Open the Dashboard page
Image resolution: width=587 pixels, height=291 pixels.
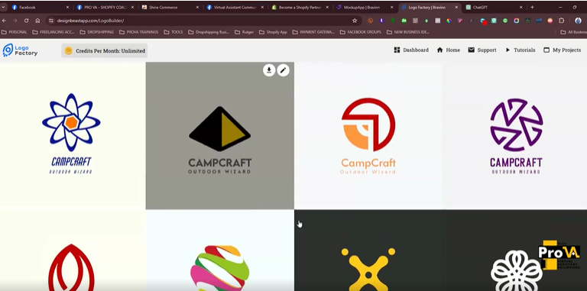pyautogui.click(x=411, y=50)
